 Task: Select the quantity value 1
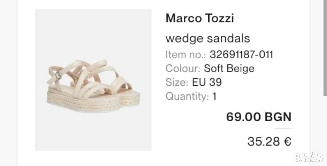click(x=214, y=96)
